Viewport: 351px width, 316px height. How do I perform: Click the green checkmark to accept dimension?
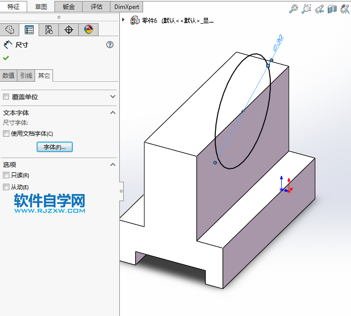6,58
